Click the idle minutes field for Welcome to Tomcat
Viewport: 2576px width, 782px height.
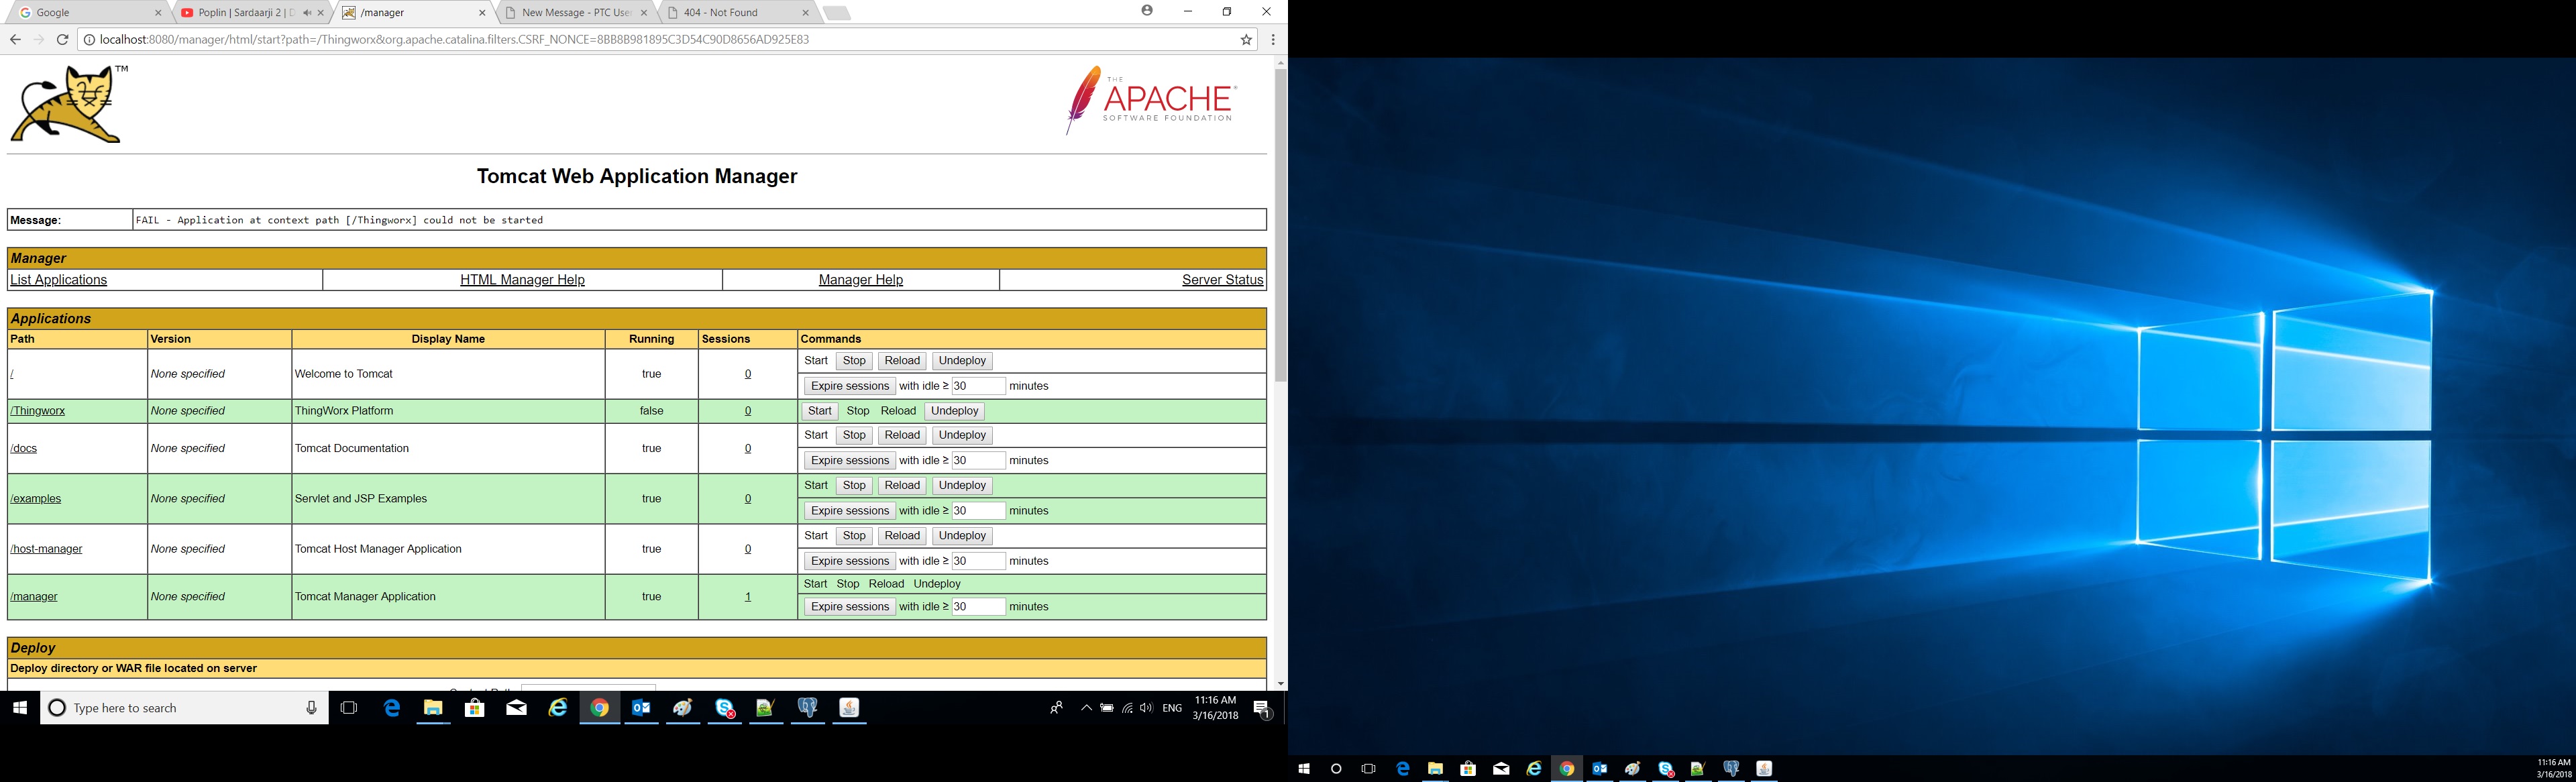(978, 386)
